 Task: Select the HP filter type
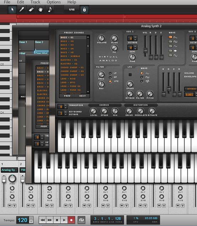[x=110, y=77]
